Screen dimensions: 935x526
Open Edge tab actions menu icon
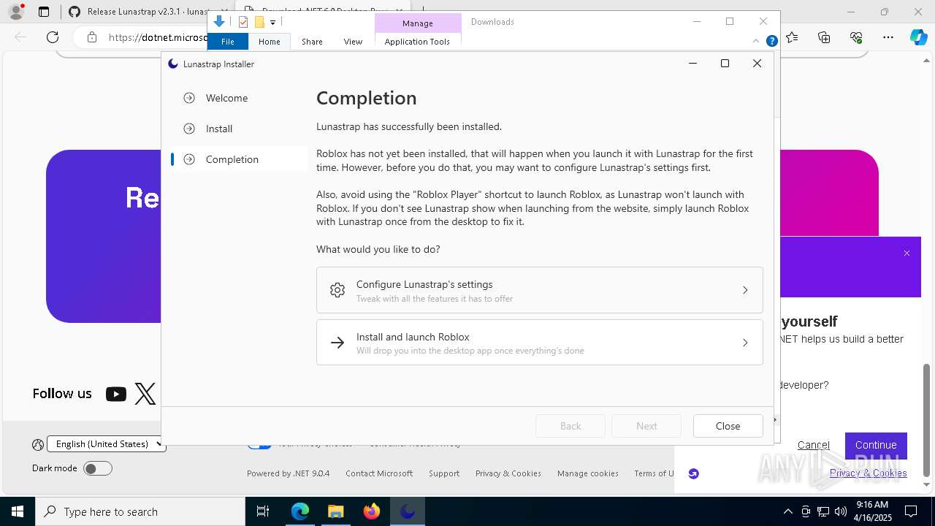(x=44, y=12)
